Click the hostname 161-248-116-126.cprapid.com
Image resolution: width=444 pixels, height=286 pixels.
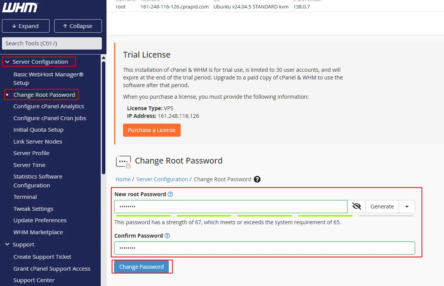[x=175, y=7]
